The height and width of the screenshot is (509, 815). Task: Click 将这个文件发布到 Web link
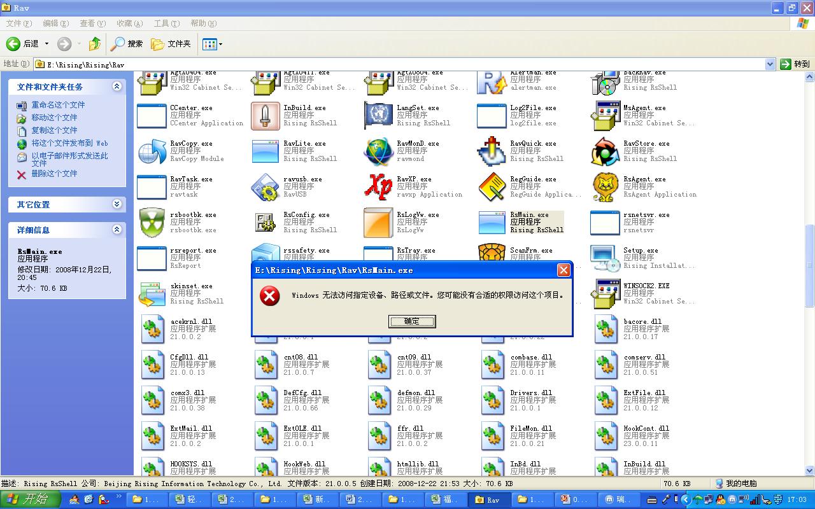[x=69, y=143]
